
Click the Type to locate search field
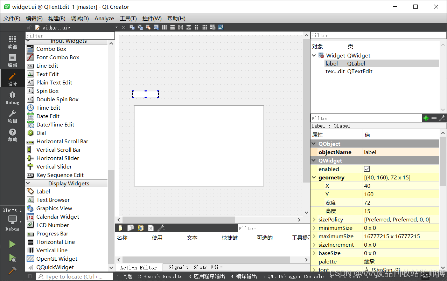click(x=74, y=276)
